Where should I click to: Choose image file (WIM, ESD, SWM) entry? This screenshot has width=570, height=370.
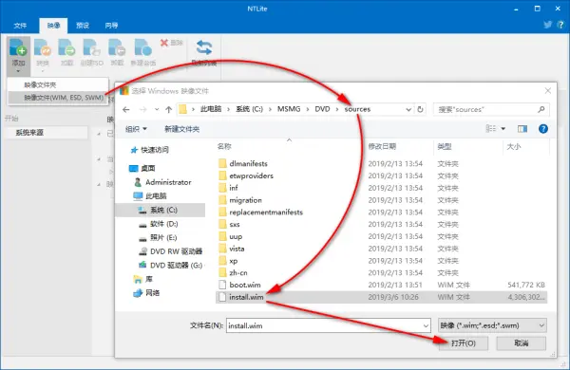57,98
